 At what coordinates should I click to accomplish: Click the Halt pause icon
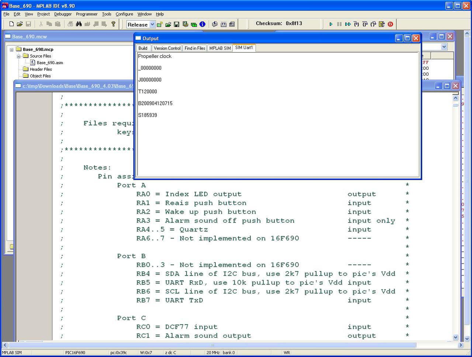point(339,24)
